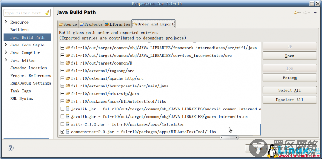The image size is (322, 159).
Task: Open forward arrow history dropdown
Action: click(309, 13)
